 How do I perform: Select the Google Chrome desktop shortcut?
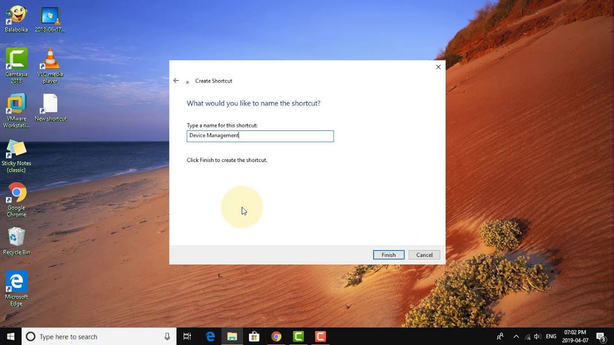point(16,200)
